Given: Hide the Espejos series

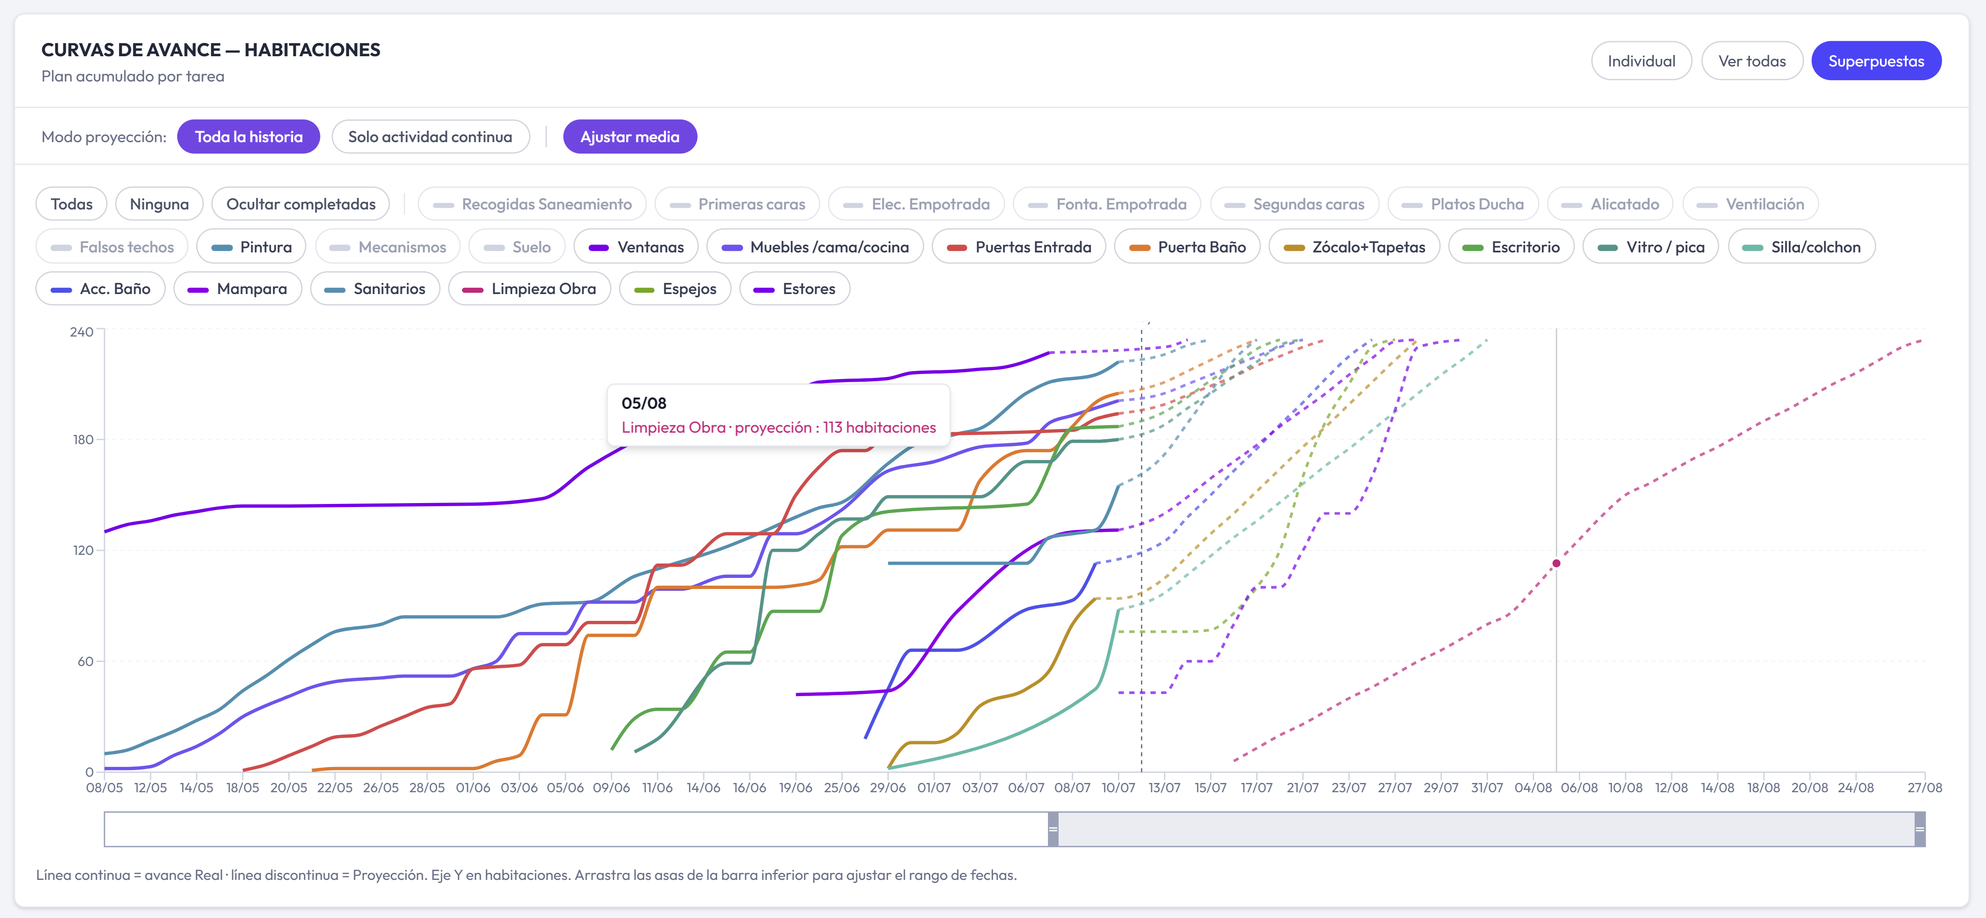Looking at the screenshot, I should tap(674, 289).
